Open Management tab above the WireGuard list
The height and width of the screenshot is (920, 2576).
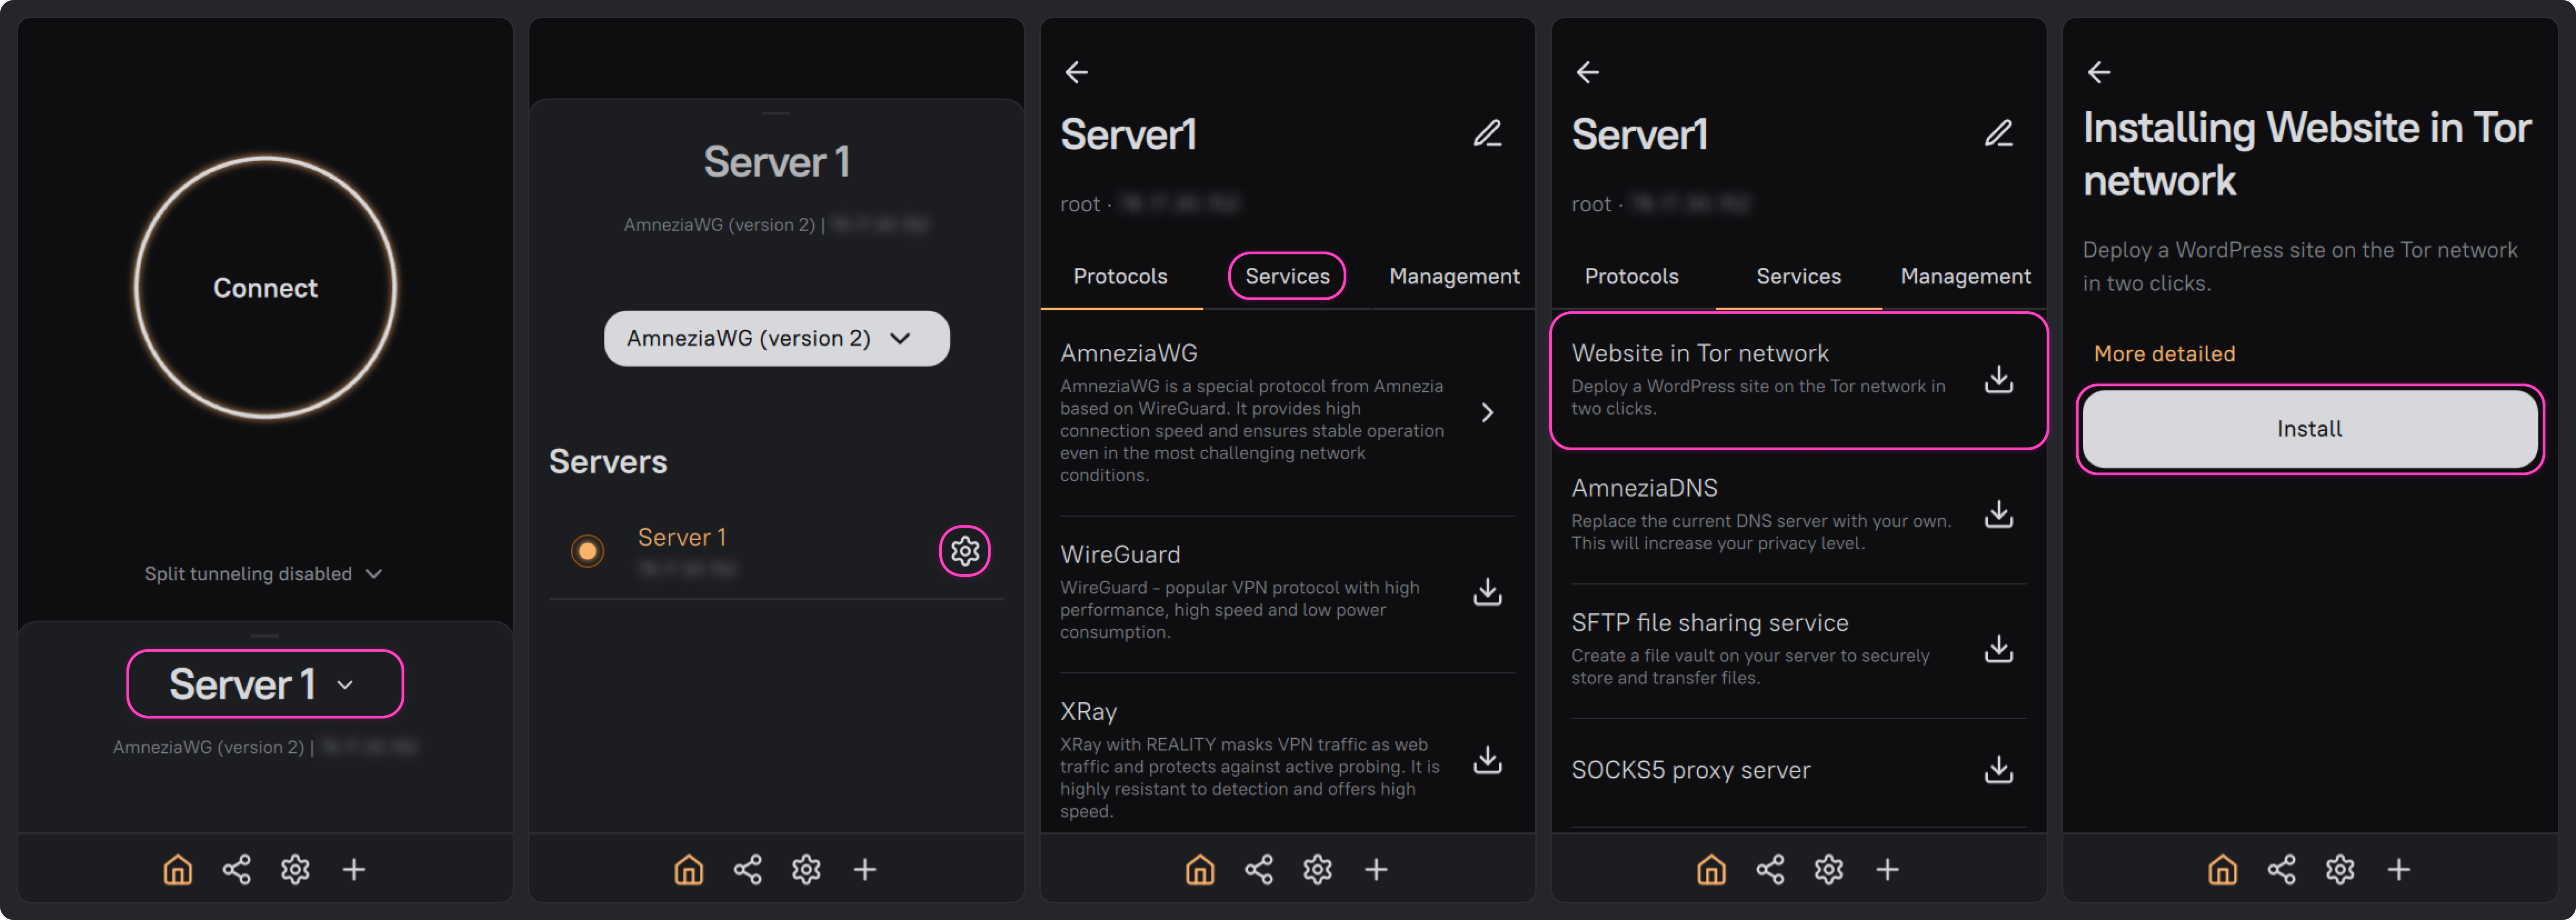click(1454, 276)
